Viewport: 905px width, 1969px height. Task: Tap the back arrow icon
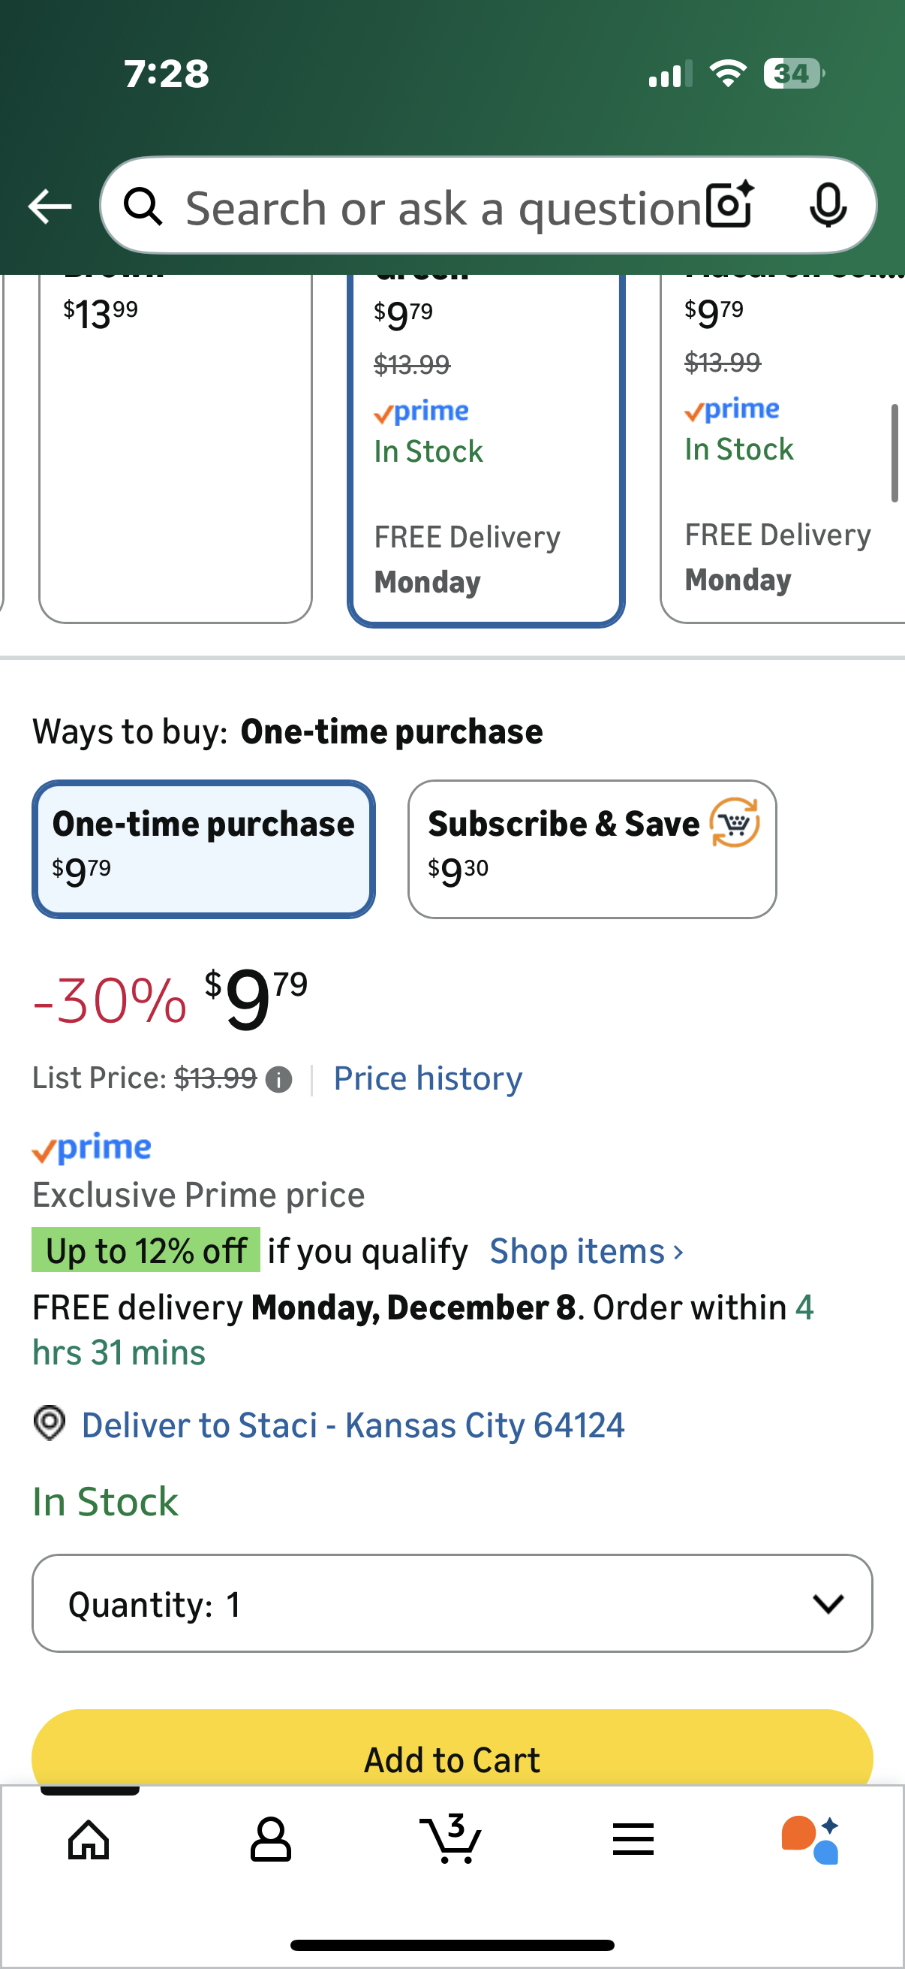point(50,207)
